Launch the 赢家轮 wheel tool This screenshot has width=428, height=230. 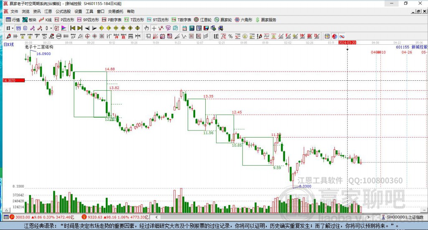tap(223, 20)
